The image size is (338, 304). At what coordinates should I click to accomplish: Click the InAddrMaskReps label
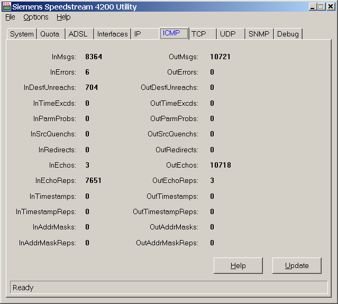[x=48, y=243]
